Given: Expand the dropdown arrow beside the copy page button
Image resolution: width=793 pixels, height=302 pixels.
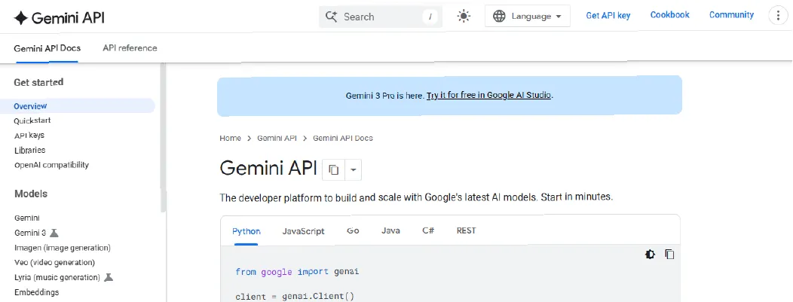Looking at the screenshot, I should [x=353, y=169].
